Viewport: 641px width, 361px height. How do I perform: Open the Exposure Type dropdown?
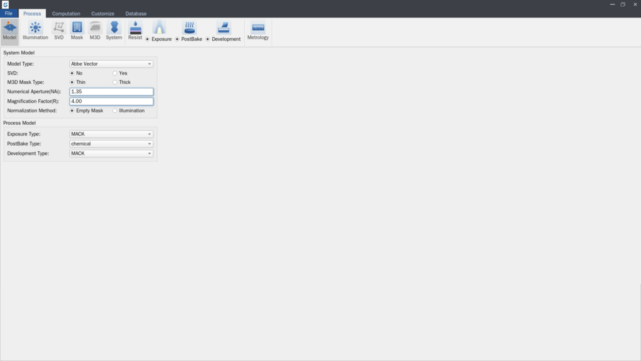[111, 134]
